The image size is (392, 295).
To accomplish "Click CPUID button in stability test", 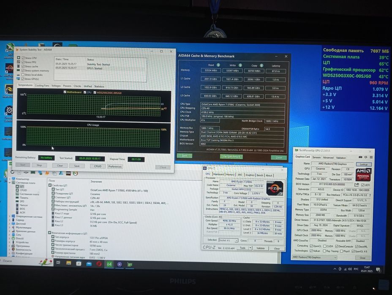I will coord(98,166).
